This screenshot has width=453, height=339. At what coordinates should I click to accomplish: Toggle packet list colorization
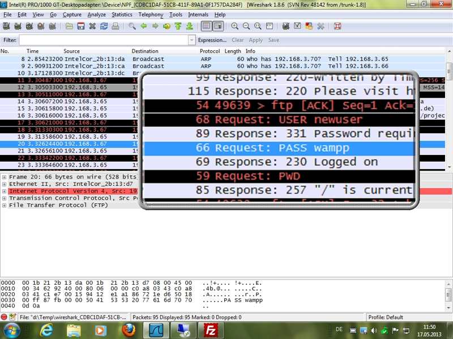click(x=206, y=27)
